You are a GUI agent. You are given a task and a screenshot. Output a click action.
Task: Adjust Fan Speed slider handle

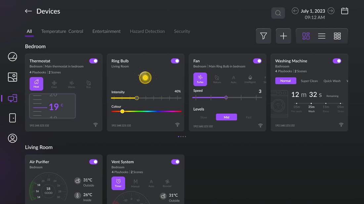pos(226,97)
